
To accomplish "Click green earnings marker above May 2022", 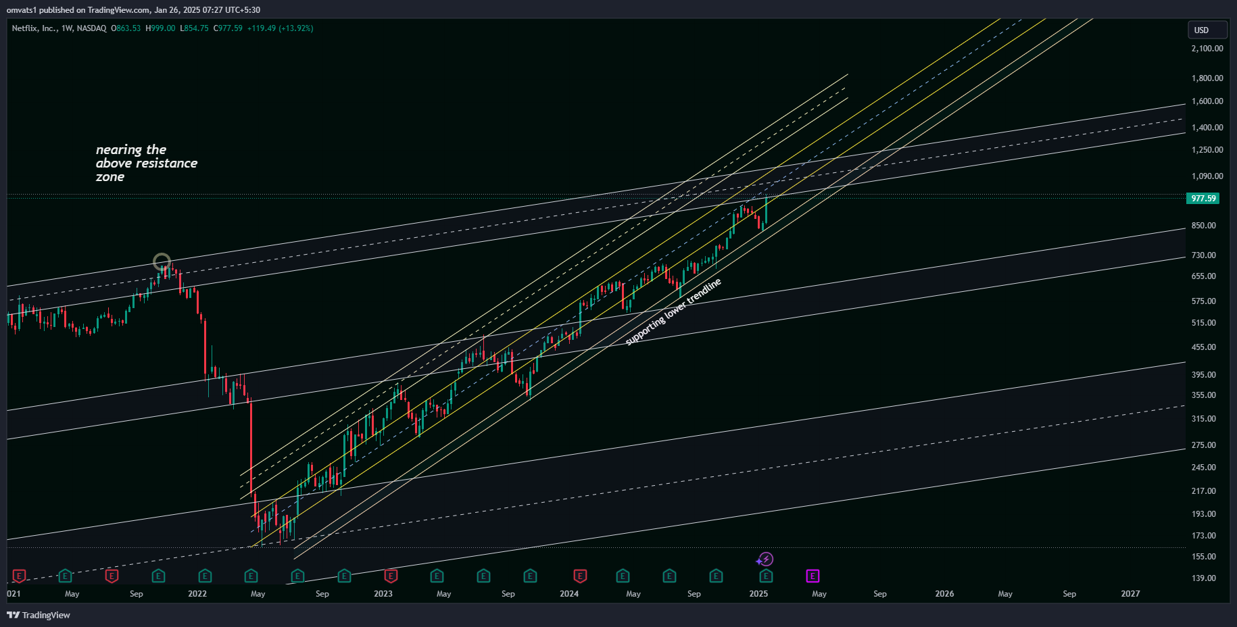I will tap(251, 576).
